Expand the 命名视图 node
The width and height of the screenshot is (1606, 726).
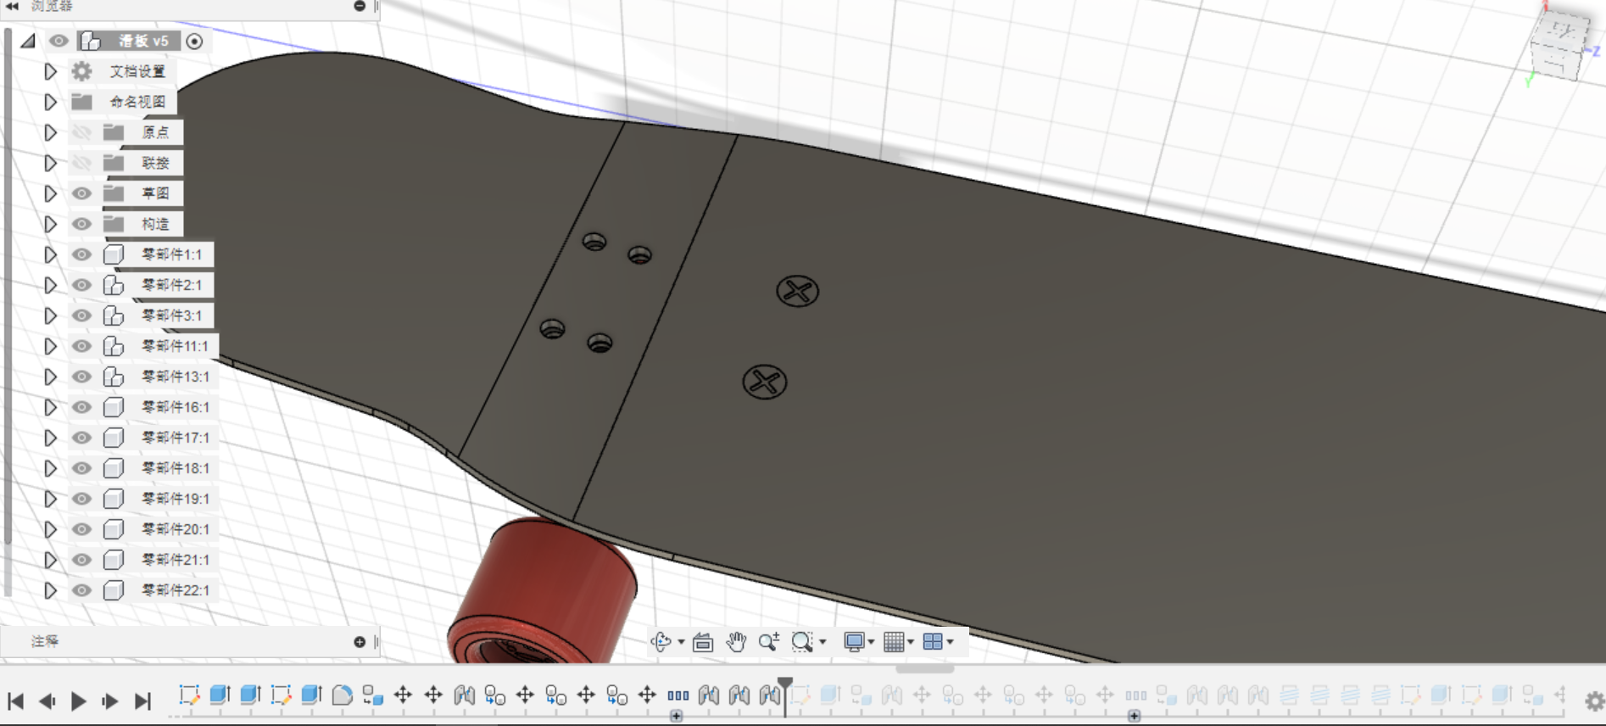tap(50, 102)
